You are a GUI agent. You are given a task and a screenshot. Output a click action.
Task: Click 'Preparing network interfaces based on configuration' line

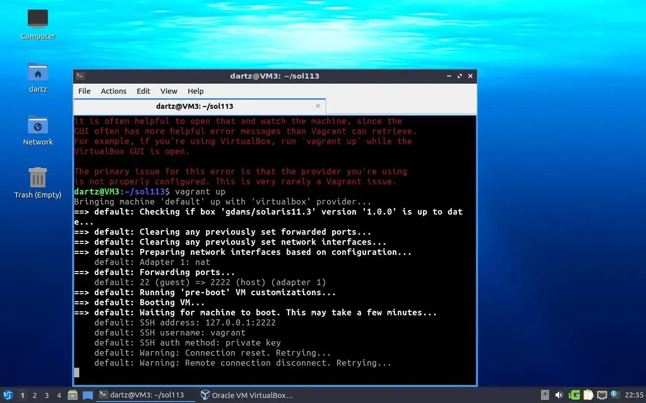(243, 252)
